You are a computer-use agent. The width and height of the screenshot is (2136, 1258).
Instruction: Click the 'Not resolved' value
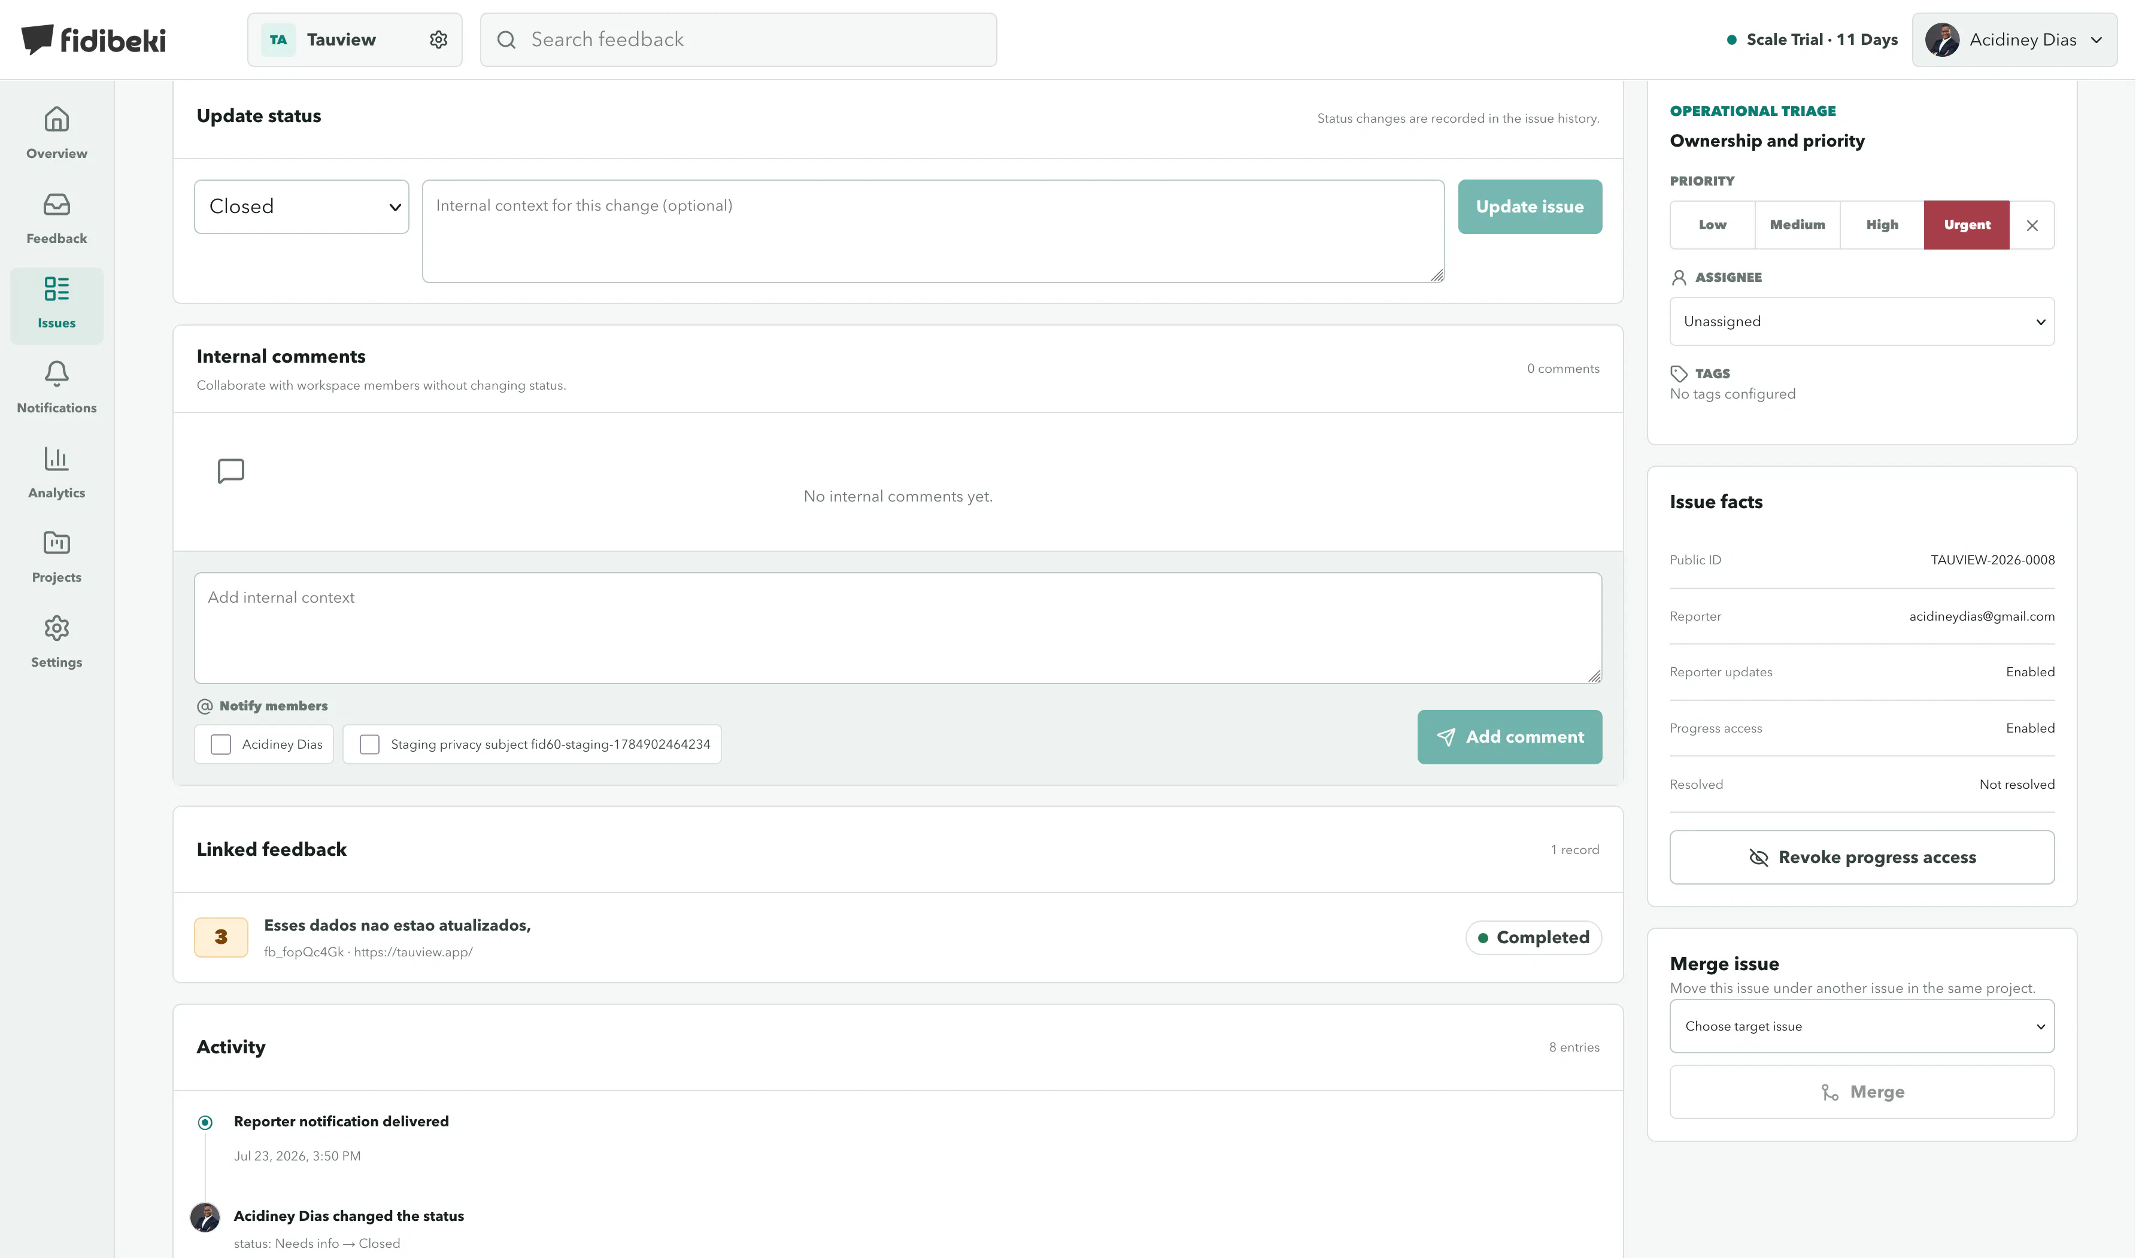pos(2016,785)
